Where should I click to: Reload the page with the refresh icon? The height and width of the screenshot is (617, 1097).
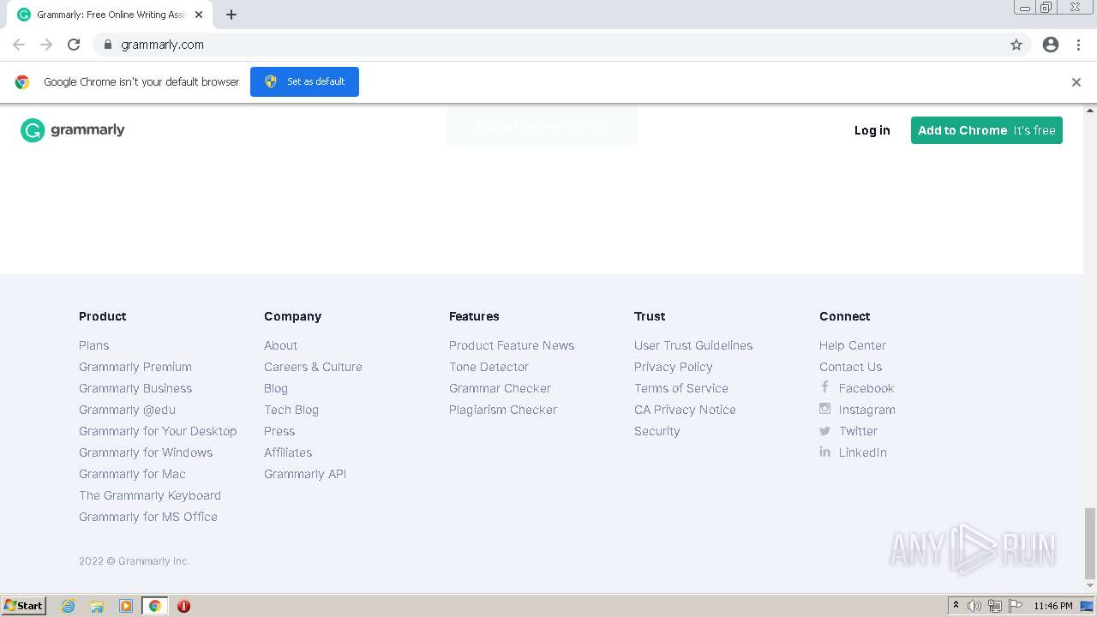74,45
